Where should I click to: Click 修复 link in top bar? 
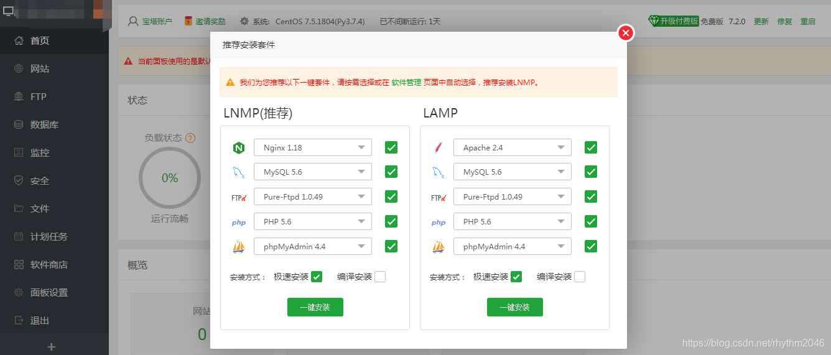click(x=785, y=21)
